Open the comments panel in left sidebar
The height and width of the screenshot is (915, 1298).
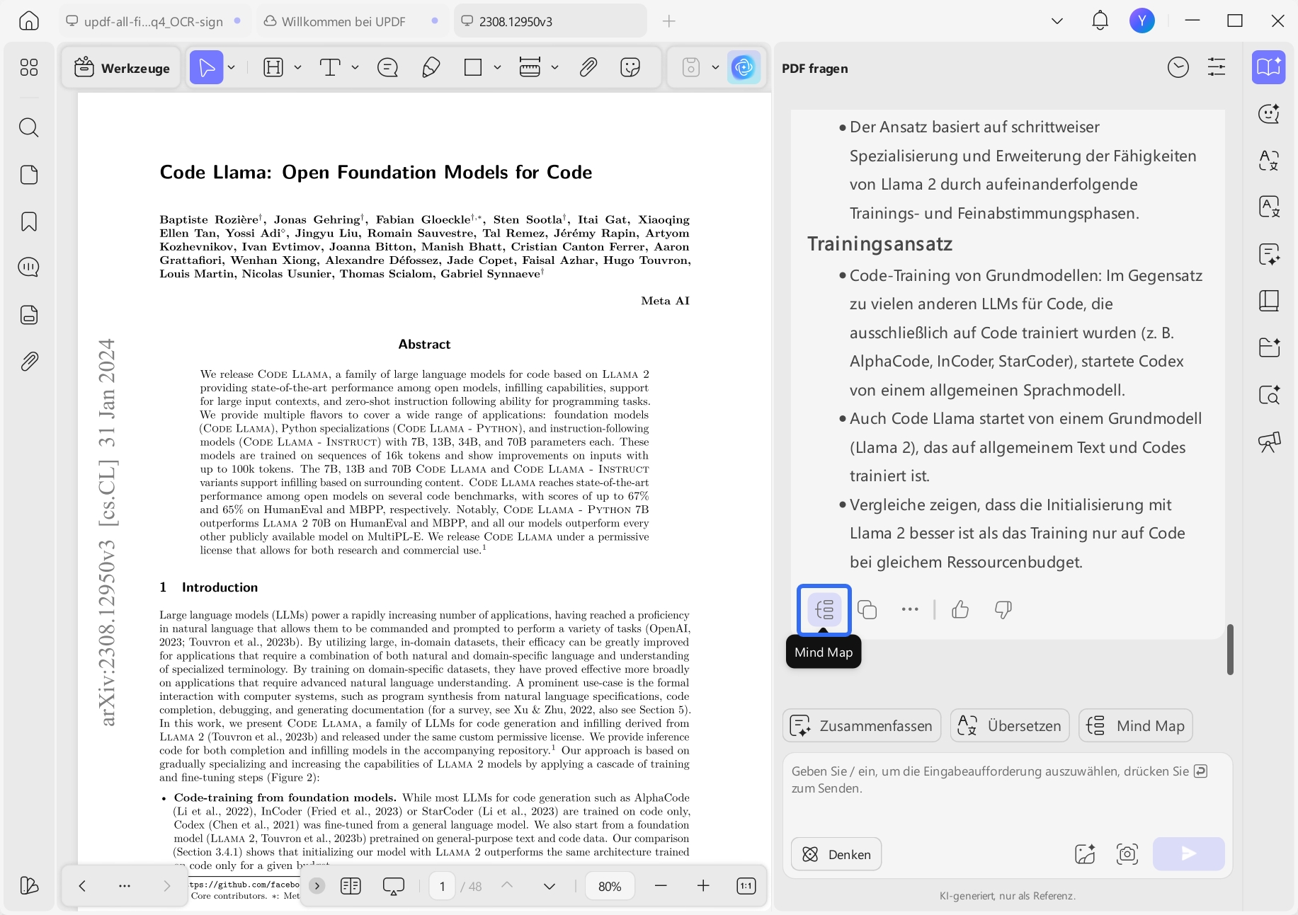pos(29,267)
